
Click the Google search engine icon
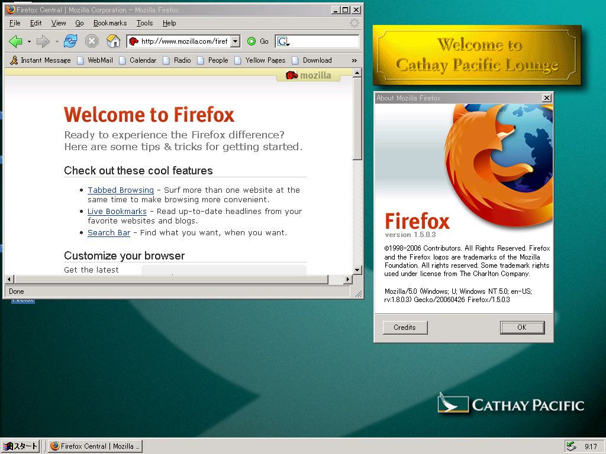click(x=282, y=41)
